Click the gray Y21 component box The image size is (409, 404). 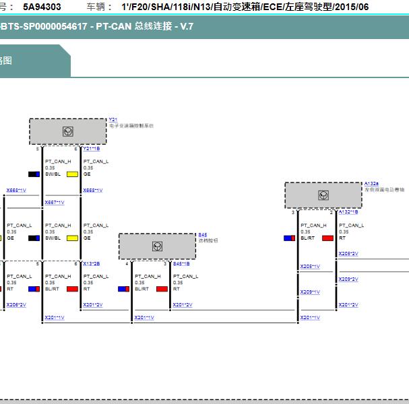point(68,131)
